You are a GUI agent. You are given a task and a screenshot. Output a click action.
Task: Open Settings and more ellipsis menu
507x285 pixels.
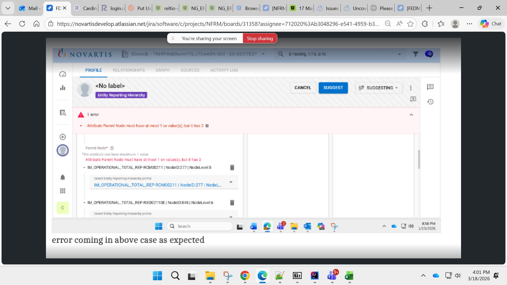pos(469,24)
